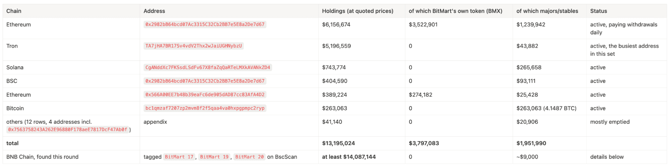This screenshot has height=167, width=670.
Task: Select the $93,111 majors/stables value
Action: [526, 81]
